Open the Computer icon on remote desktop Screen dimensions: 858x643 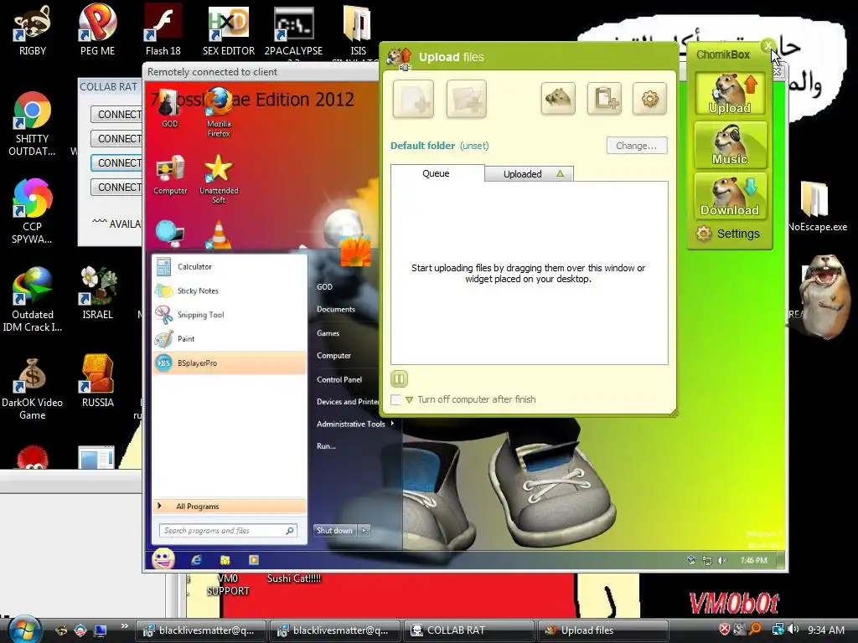(x=170, y=175)
